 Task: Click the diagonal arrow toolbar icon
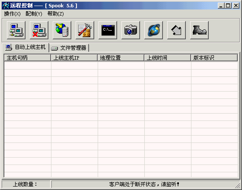[176, 30]
